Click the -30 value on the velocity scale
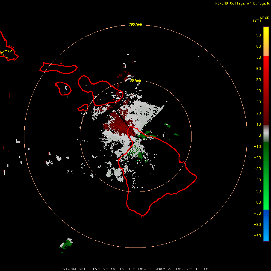The height and width of the screenshot is (271, 271). tap(257, 169)
